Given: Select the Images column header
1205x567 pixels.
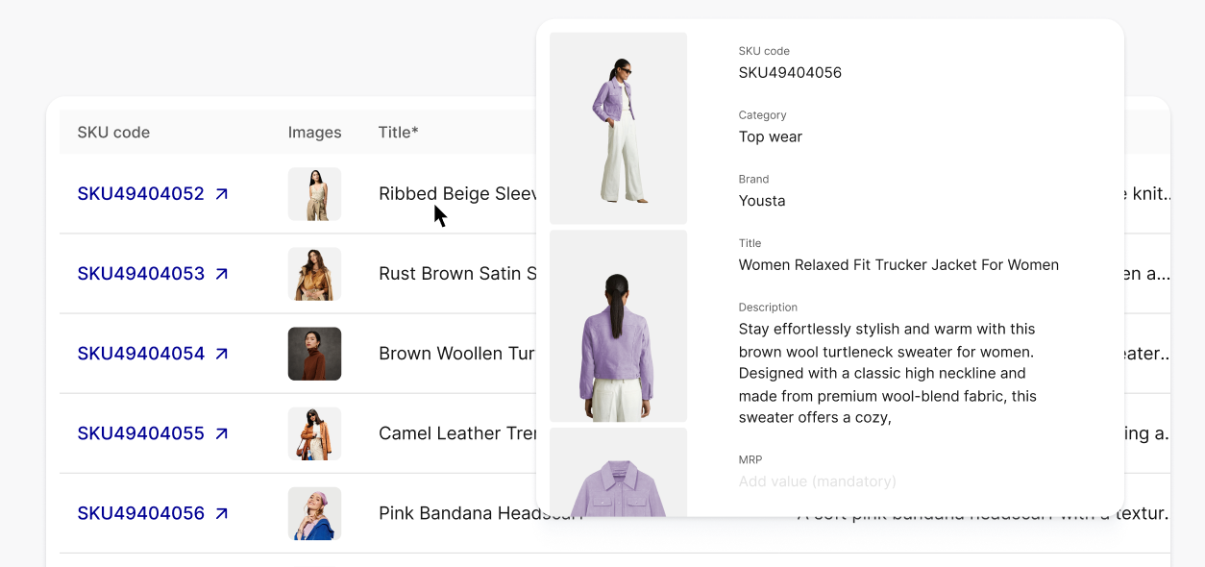Looking at the screenshot, I should tap(314, 133).
